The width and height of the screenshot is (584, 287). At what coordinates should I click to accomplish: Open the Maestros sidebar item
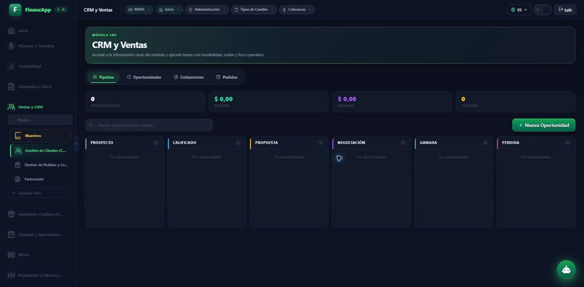[x=41, y=136]
